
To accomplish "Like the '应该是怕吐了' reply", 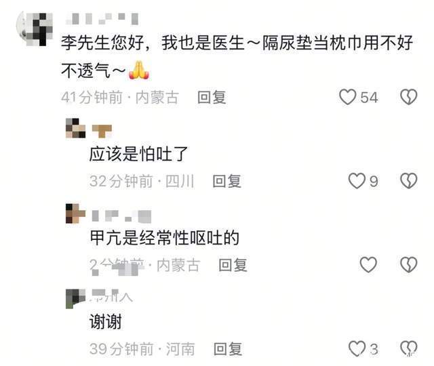I will (x=357, y=181).
